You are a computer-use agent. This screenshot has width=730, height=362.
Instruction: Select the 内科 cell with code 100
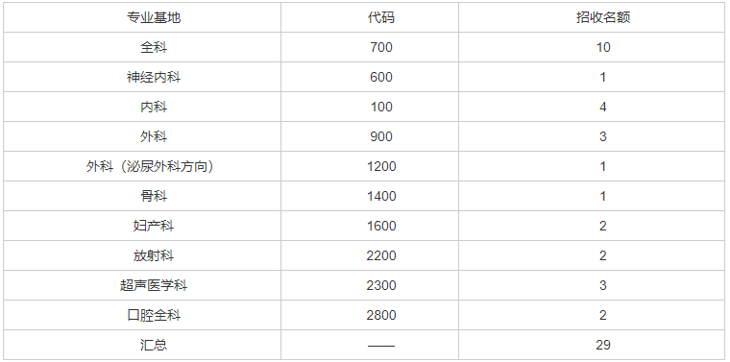154,107
